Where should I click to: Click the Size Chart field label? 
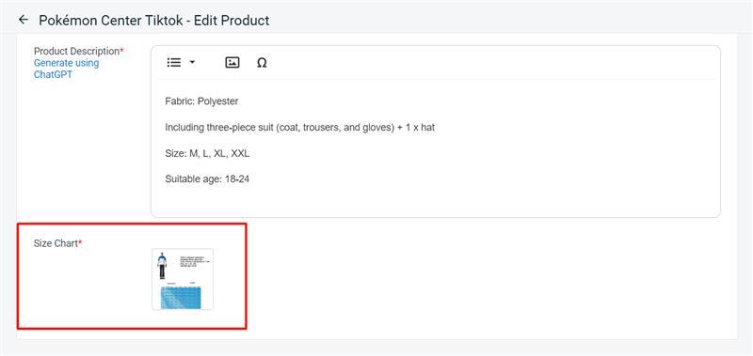[57, 243]
